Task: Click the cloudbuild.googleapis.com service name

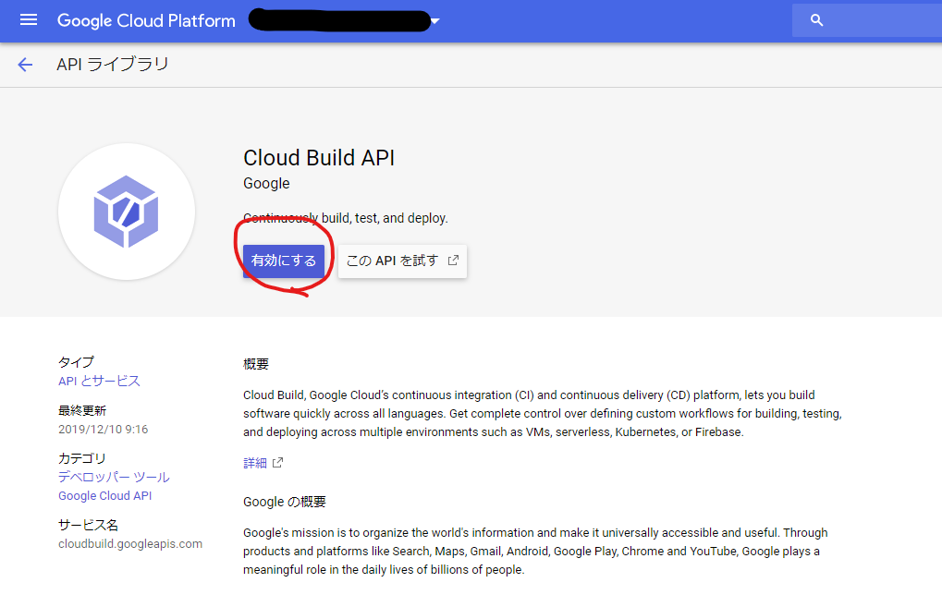Action: (130, 544)
